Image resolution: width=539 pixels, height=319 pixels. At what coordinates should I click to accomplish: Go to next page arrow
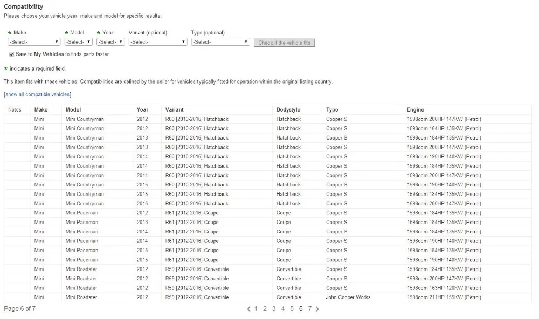coord(317,309)
